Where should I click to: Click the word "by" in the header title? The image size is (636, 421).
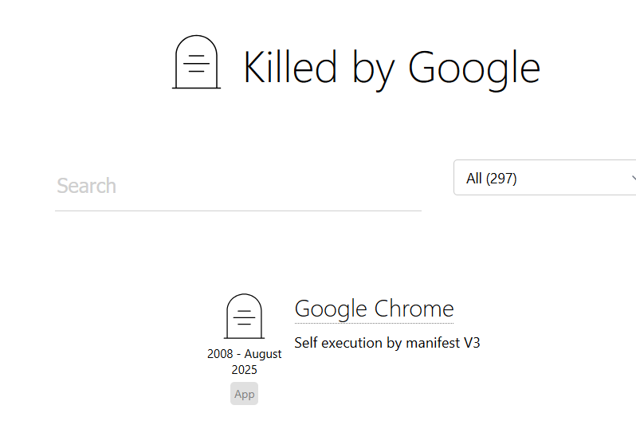click(x=374, y=69)
